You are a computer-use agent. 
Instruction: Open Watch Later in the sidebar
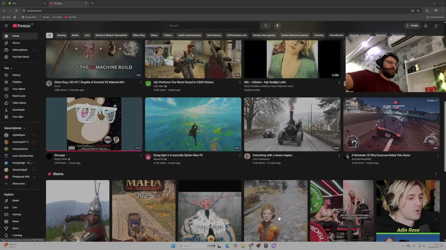19,96
